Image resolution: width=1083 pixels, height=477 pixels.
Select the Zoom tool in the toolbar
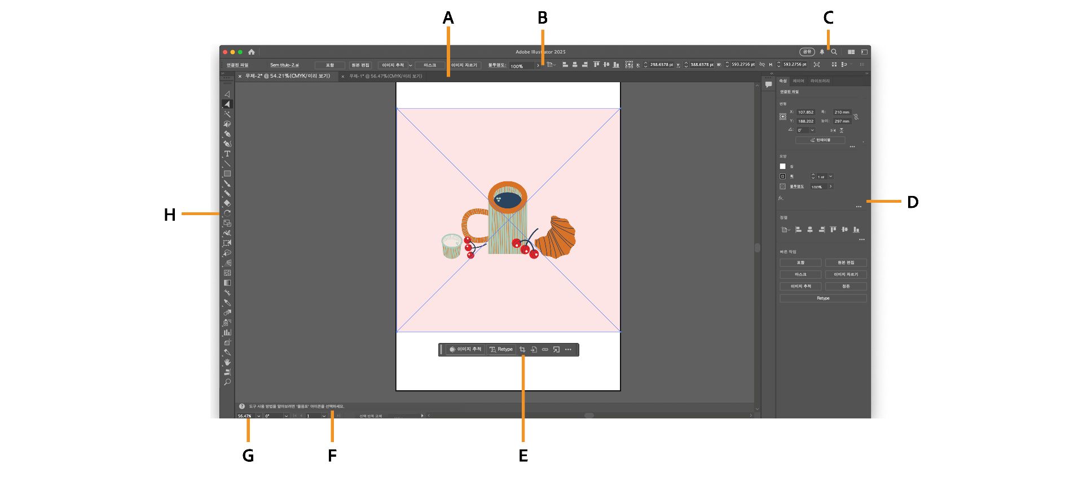point(227,382)
